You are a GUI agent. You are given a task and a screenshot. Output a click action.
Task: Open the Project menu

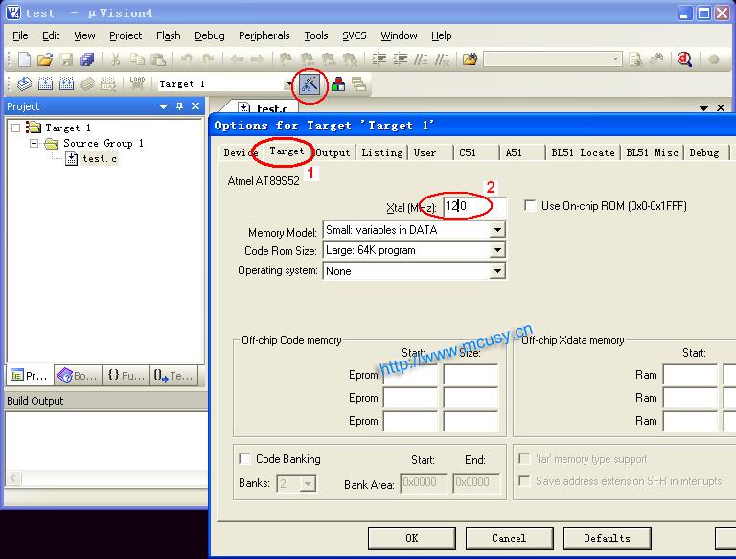coord(126,35)
